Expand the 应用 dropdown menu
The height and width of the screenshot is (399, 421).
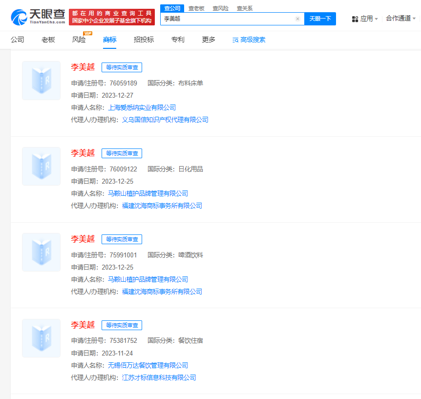coord(369,19)
